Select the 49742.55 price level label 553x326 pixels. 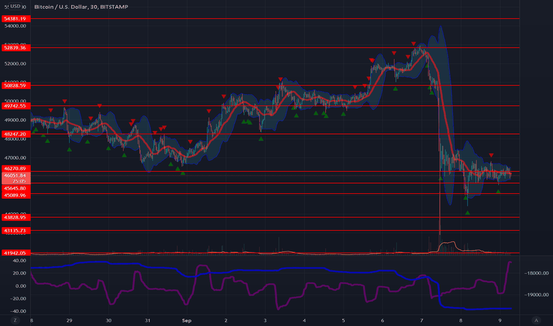click(x=16, y=106)
